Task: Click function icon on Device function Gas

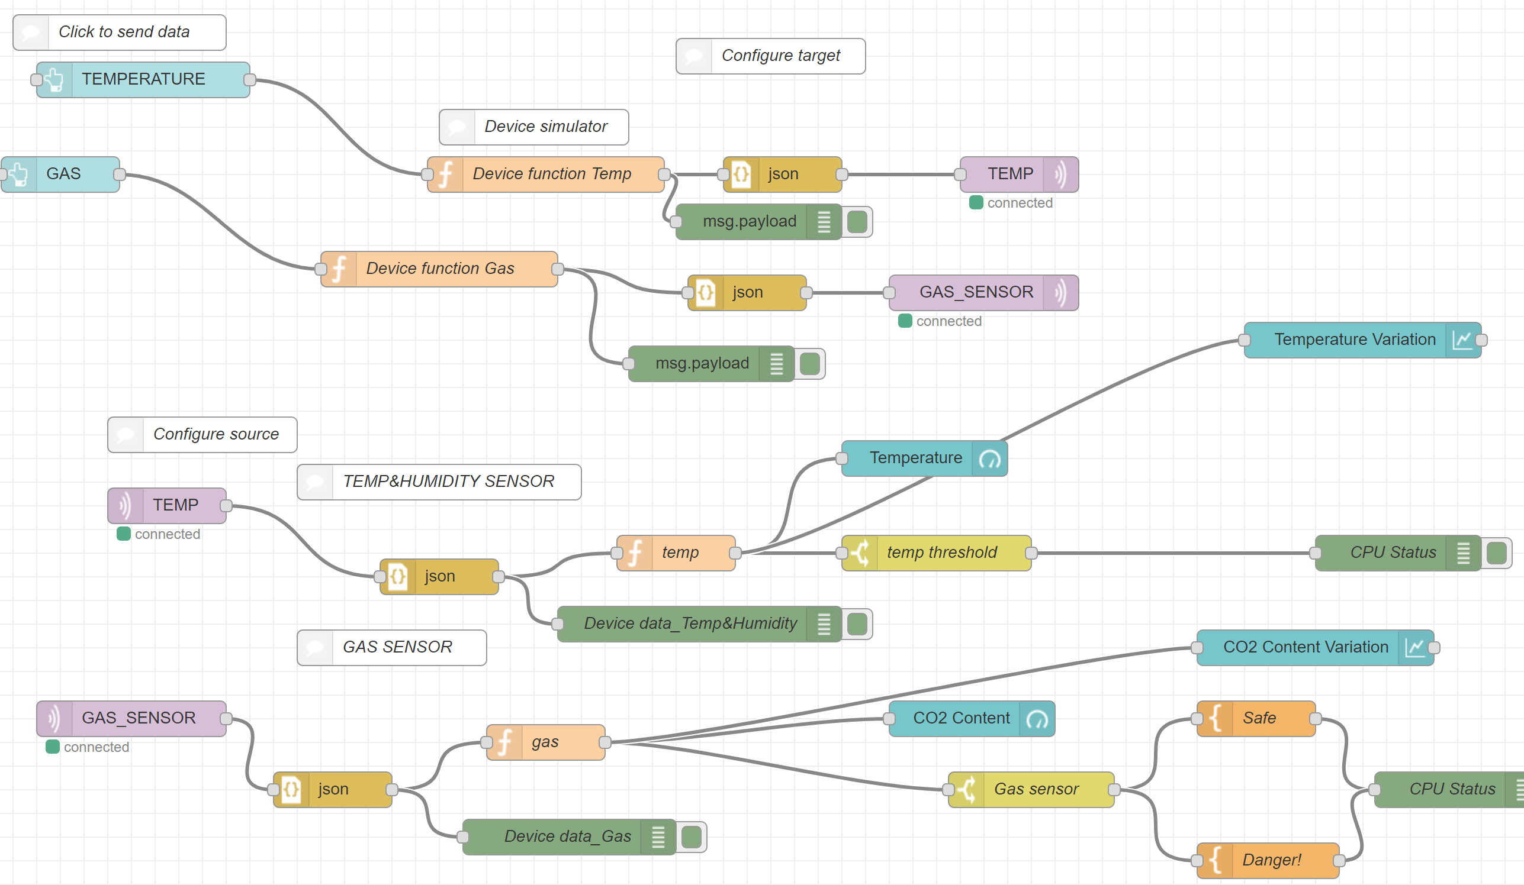Action: pos(339,269)
